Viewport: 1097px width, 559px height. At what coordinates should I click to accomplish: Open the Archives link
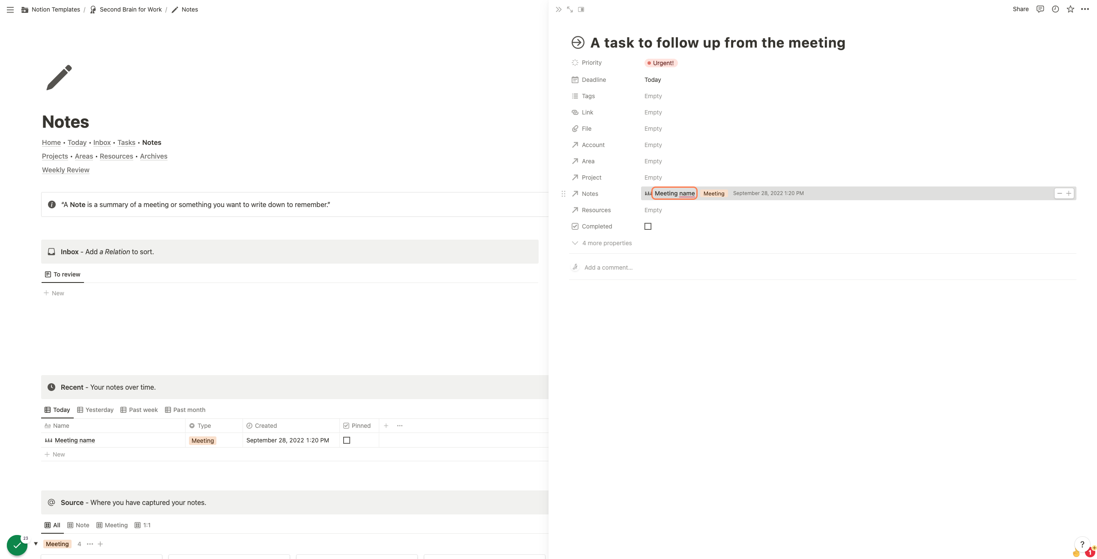(153, 156)
